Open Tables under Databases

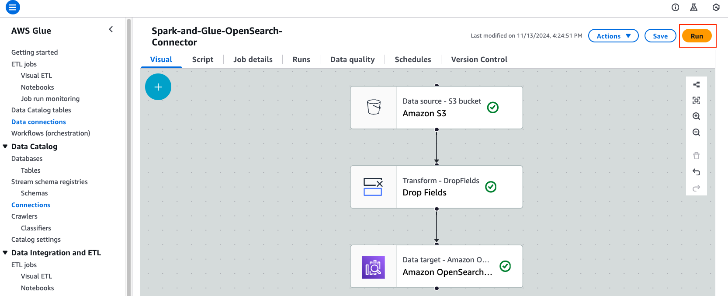tap(31, 171)
